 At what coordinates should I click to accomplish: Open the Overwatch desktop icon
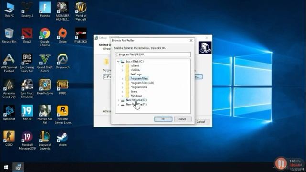[x=63, y=62]
